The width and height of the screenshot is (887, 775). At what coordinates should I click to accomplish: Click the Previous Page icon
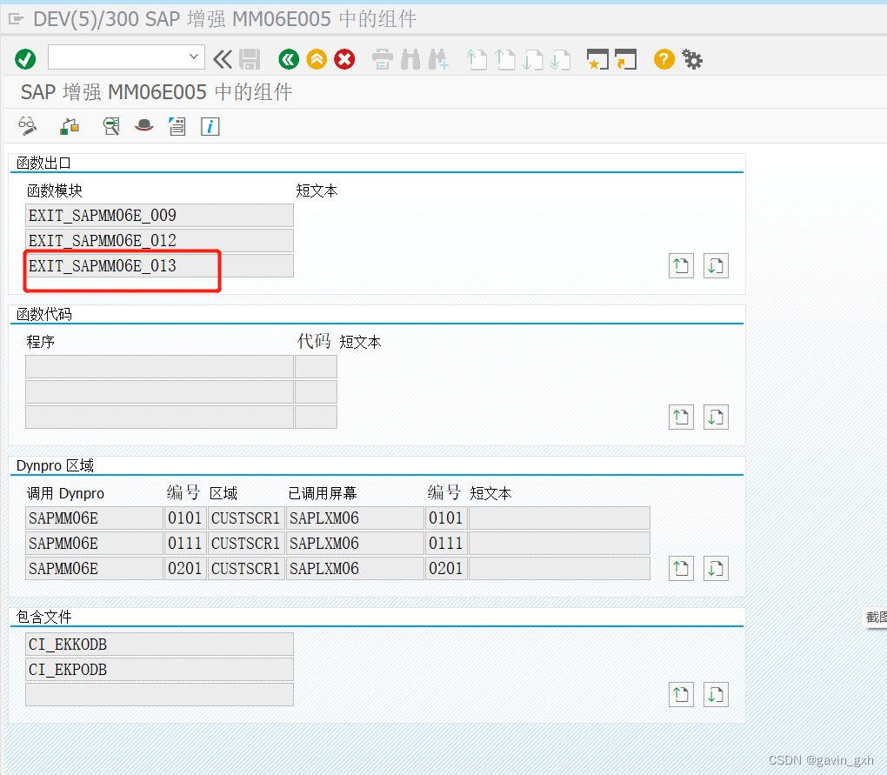(504, 59)
